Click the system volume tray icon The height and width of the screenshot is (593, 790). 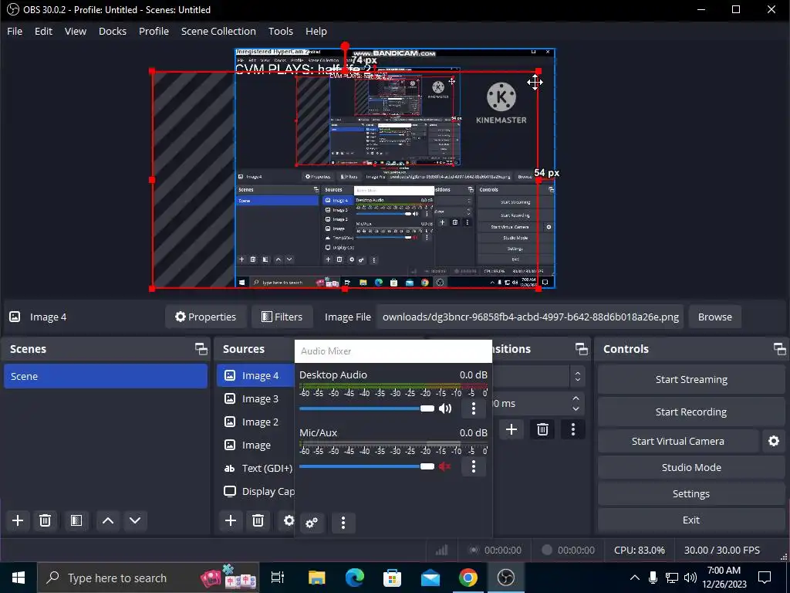click(690, 578)
